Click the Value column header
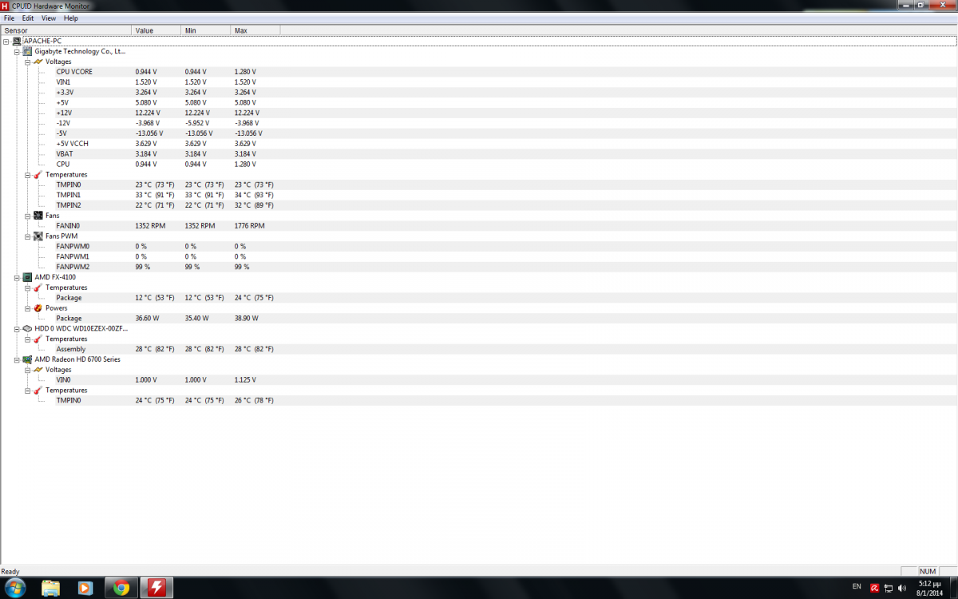This screenshot has width=958, height=599. (156, 30)
